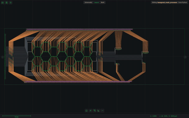Select the Both view tab
Image resolution: width=189 pixels, height=118 pixels.
(x=103, y=2)
